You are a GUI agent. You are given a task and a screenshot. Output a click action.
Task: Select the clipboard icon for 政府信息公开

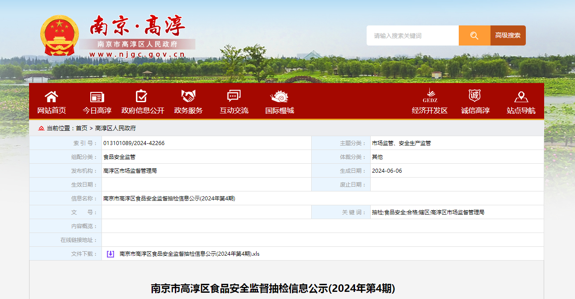click(142, 96)
